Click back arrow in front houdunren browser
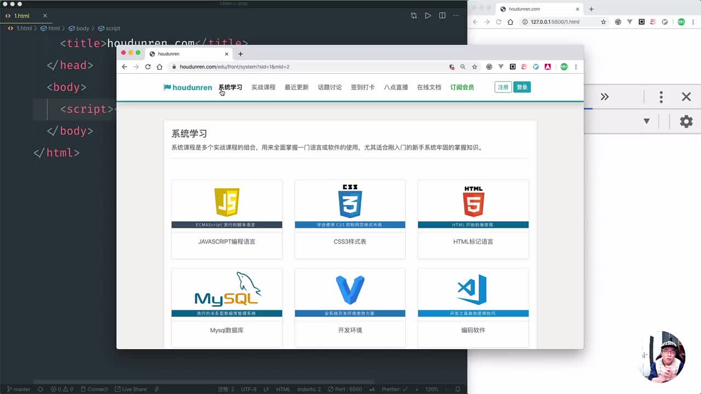Image resolution: width=701 pixels, height=394 pixels. (x=124, y=67)
